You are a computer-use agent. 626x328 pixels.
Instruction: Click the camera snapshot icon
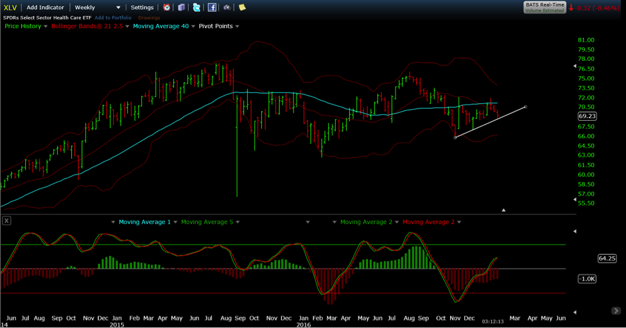pyautogui.click(x=227, y=7)
